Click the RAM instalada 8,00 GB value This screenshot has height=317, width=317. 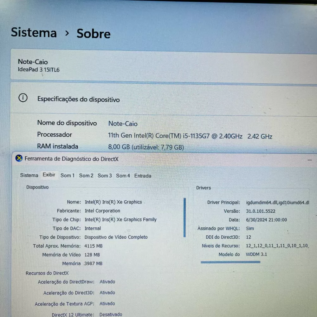(x=146, y=147)
